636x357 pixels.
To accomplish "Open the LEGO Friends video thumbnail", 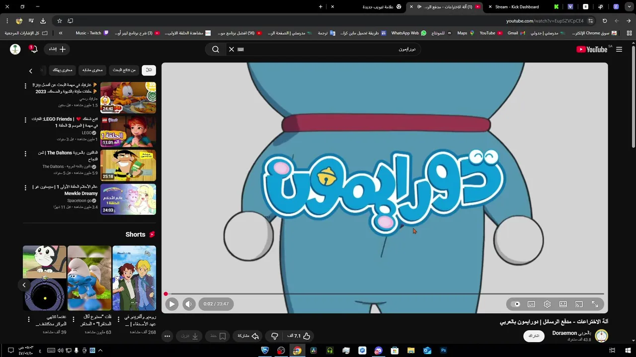I will (128, 131).
